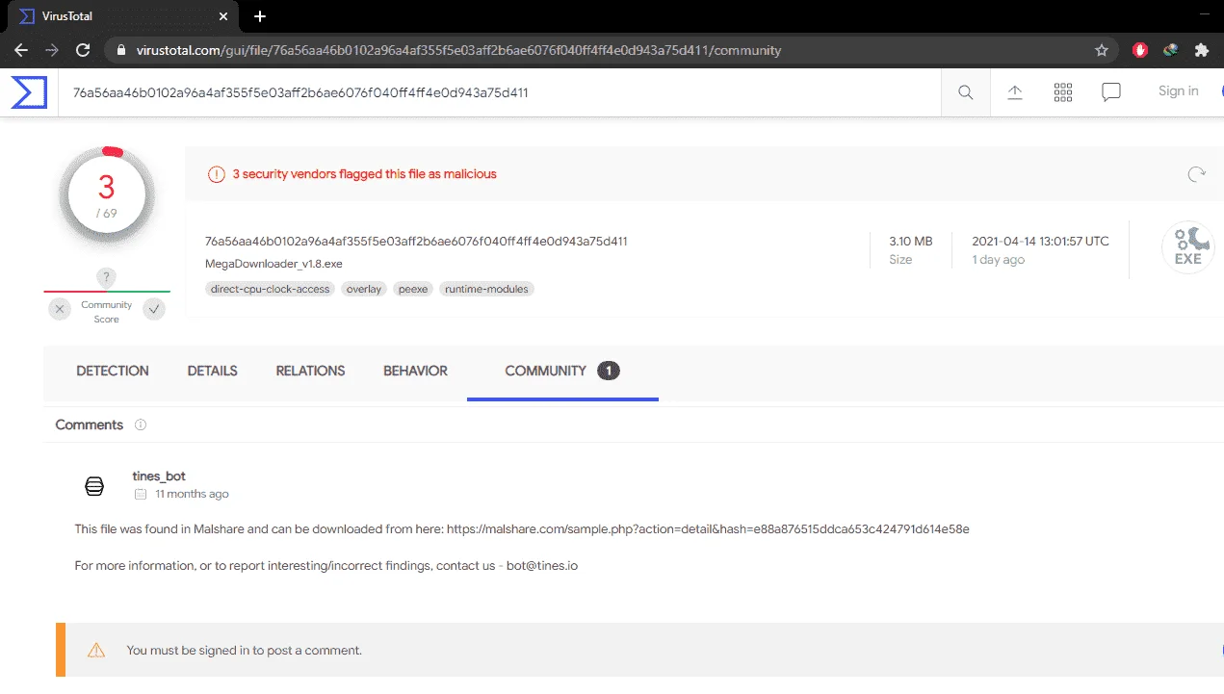The image size is (1224, 694).
Task: Click the tines_bot avatar icon
Action: (x=94, y=486)
